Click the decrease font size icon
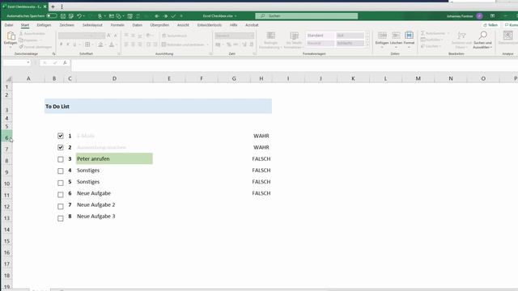Viewport: 518px width, 291px height. (115, 36)
